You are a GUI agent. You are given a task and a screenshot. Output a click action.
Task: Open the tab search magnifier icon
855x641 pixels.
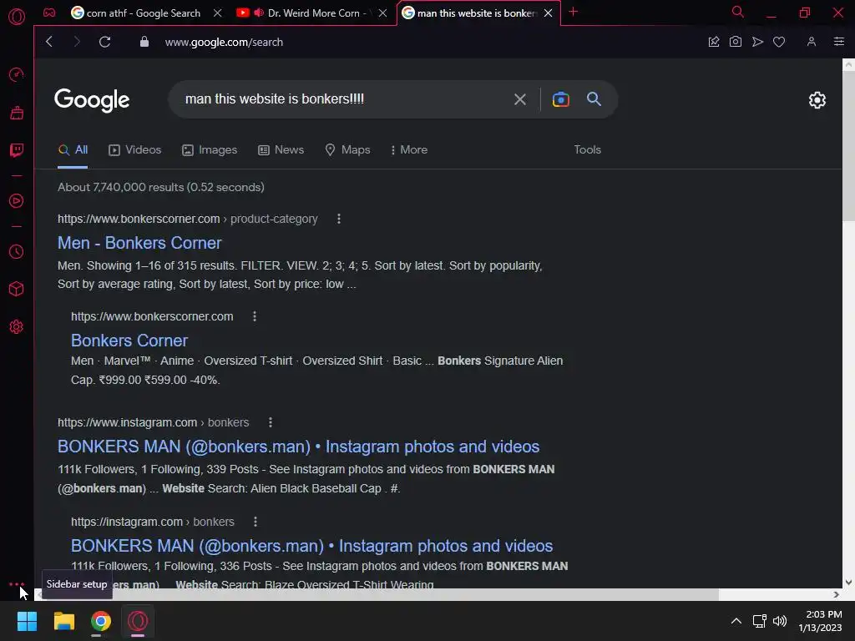(737, 12)
